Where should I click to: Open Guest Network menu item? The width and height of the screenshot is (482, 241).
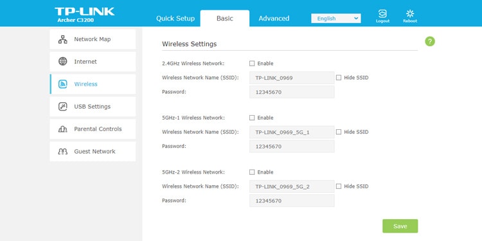pos(93,152)
